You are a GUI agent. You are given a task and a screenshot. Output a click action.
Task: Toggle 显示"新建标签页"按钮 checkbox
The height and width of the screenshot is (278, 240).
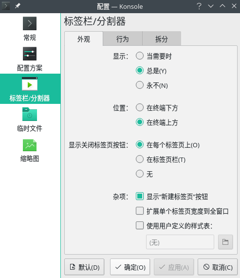coord(172,196)
